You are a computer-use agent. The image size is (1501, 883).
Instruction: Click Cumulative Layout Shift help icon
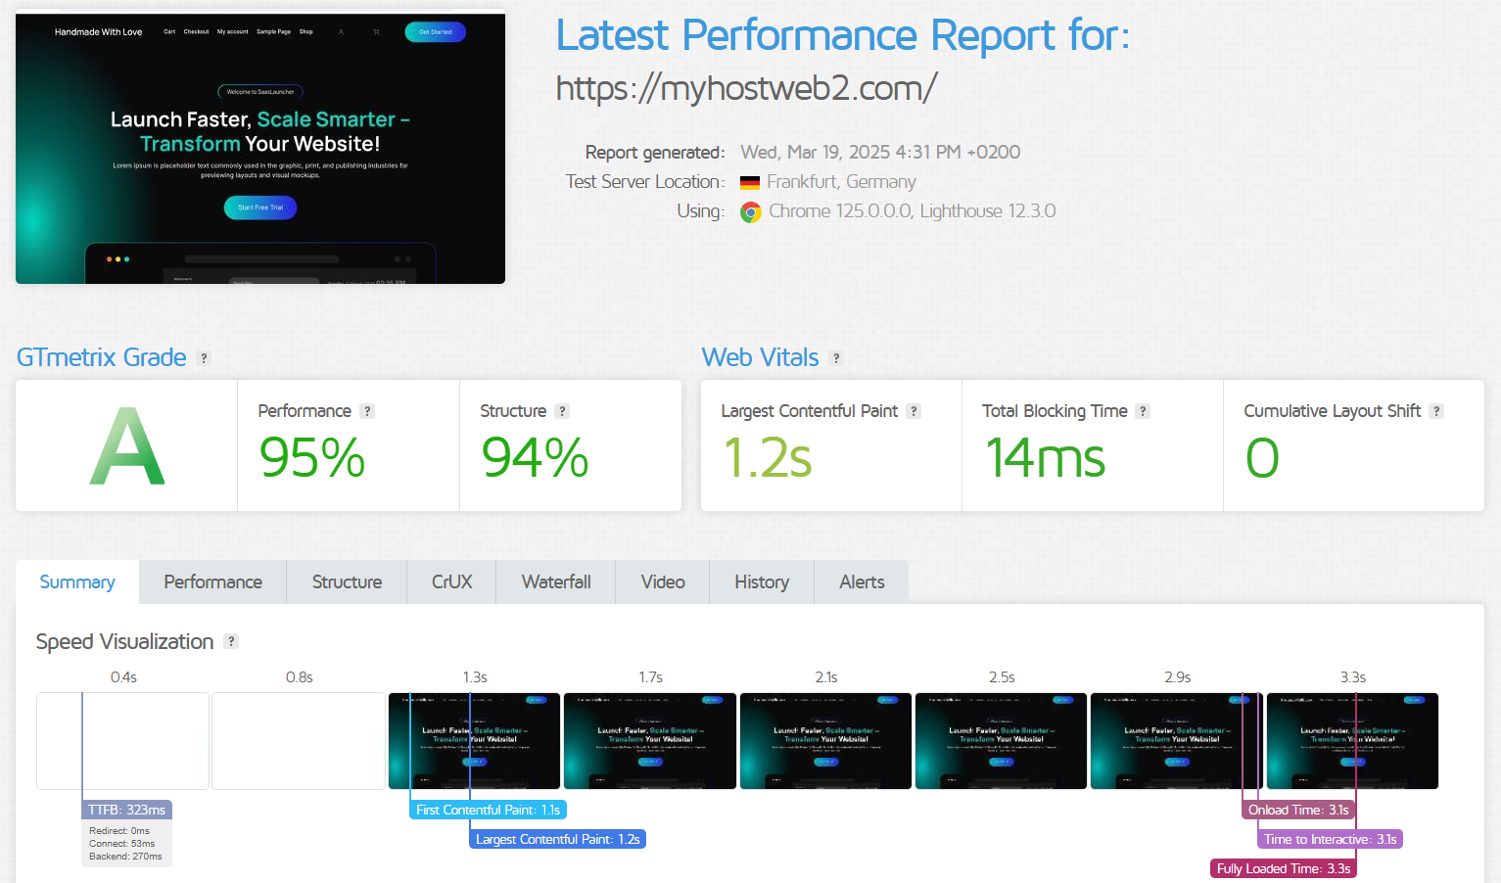1436,411
